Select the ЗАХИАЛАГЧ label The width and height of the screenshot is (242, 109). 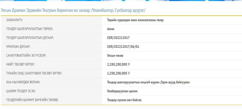(14, 20)
